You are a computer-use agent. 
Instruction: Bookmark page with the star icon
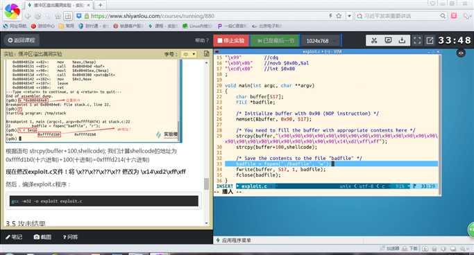[x=339, y=16]
